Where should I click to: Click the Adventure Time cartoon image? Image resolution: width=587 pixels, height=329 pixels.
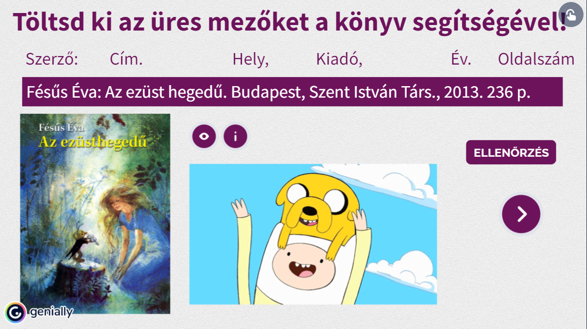click(x=313, y=234)
